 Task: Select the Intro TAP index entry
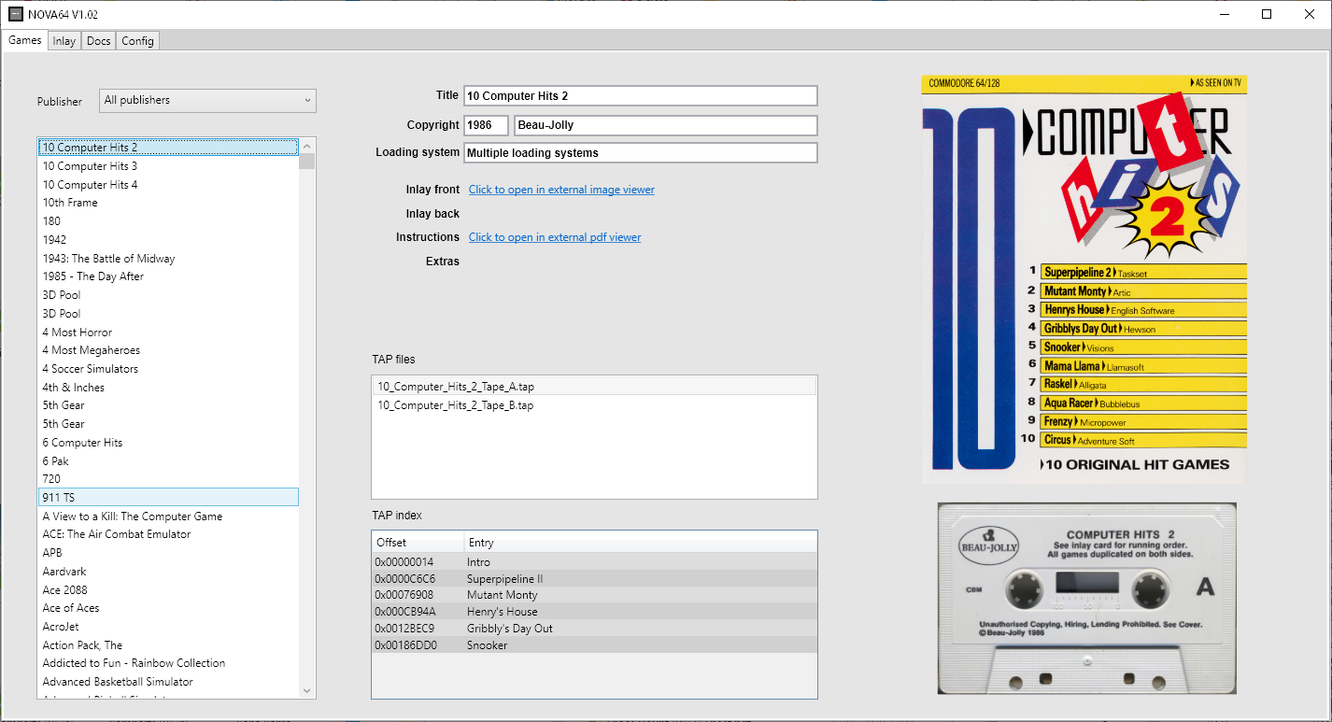click(594, 562)
